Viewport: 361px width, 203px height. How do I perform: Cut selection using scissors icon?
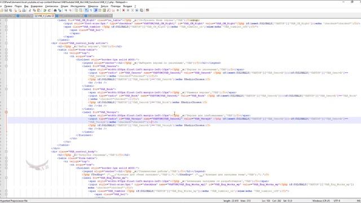click(30, 10)
